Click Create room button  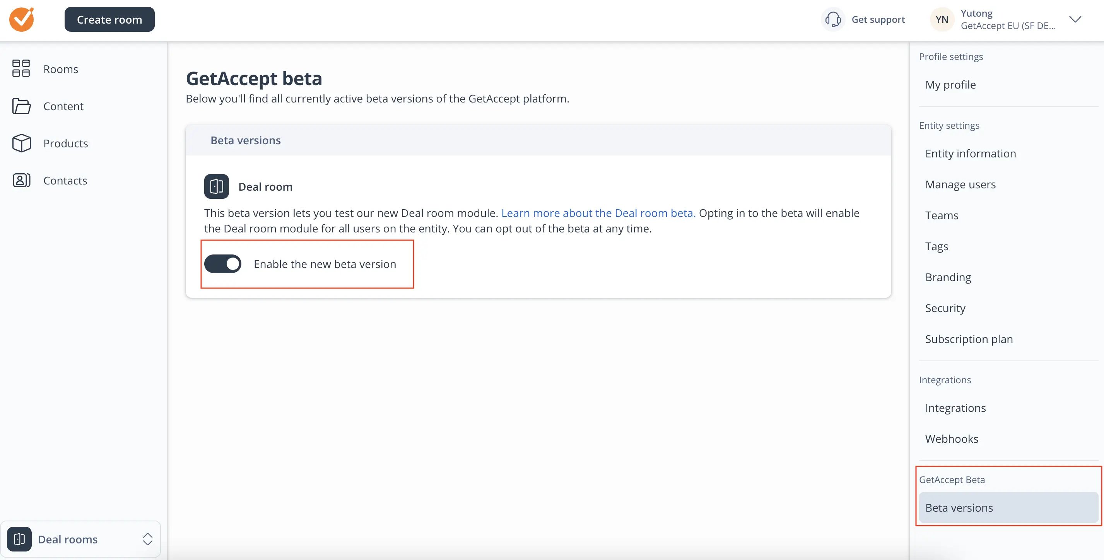(x=109, y=19)
